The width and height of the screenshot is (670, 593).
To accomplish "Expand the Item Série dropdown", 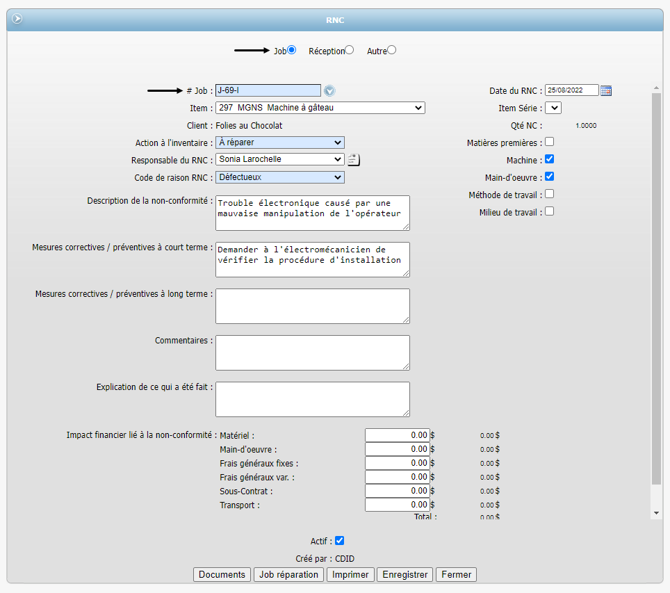I will 553,108.
